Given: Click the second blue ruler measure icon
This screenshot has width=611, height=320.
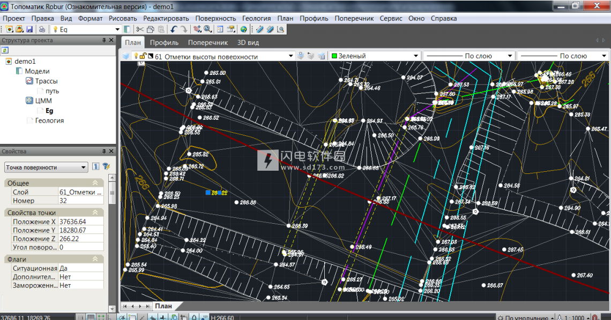Looking at the screenshot, I should pyautogui.click(x=270, y=29).
